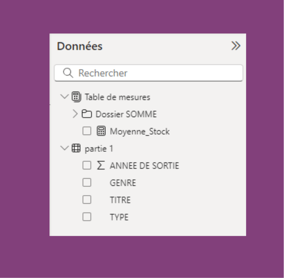Select the GENRE field name
The height and width of the screenshot is (278, 284).
[x=123, y=182]
